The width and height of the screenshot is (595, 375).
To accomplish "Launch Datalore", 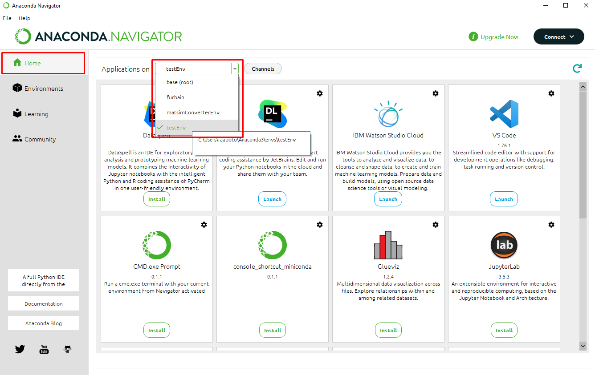I will (273, 199).
